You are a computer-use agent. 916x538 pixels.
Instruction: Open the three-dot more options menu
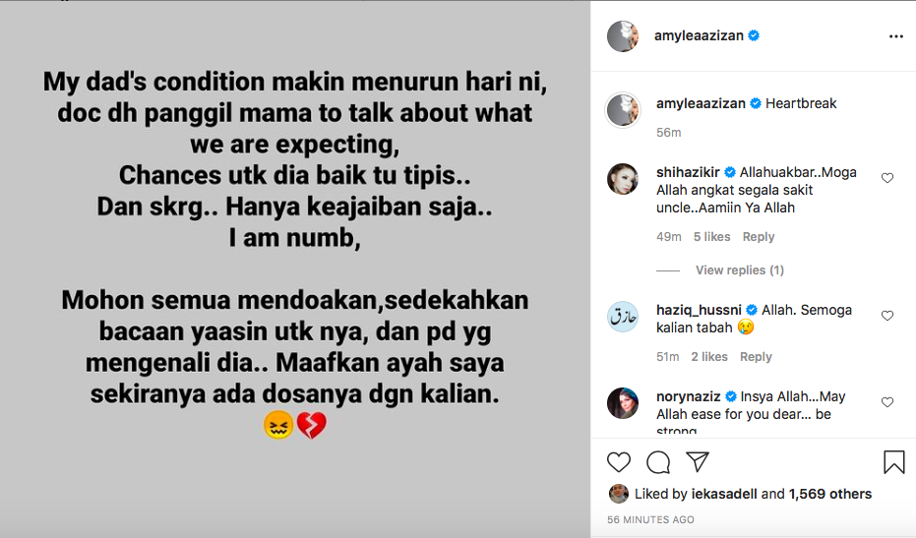point(896,36)
